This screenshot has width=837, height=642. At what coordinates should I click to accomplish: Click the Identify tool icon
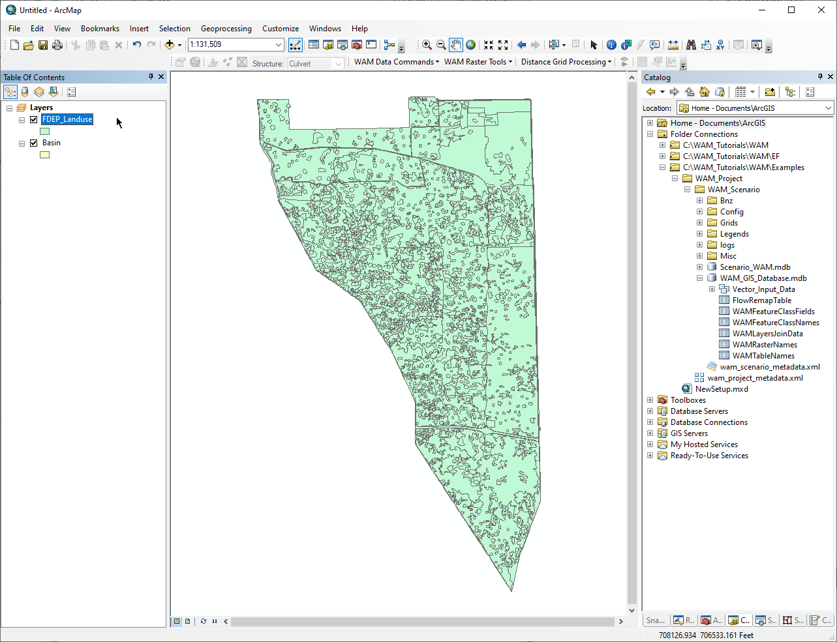pos(611,45)
